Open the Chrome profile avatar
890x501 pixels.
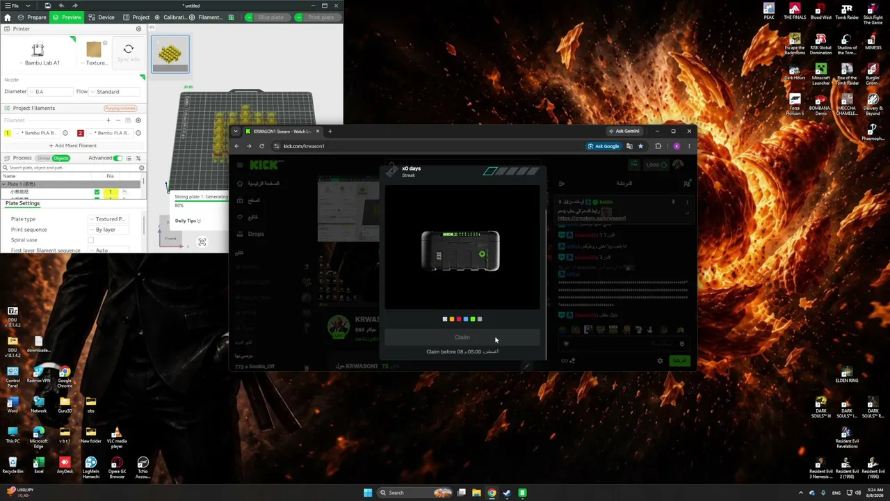click(677, 146)
